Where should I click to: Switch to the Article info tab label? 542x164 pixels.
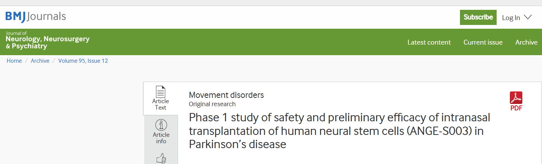(161, 138)
